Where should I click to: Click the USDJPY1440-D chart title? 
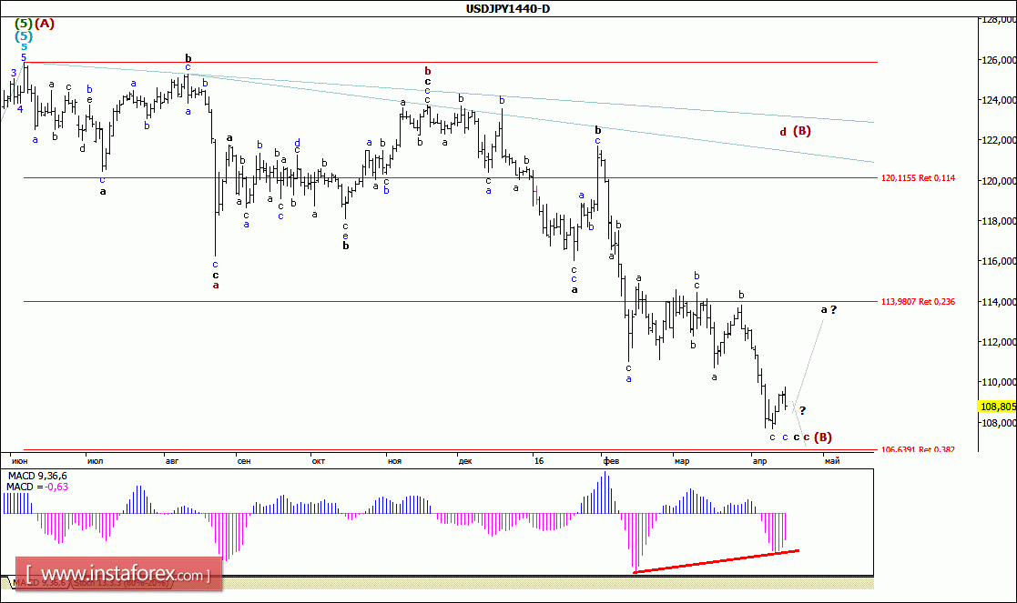(x=508, y=8)
